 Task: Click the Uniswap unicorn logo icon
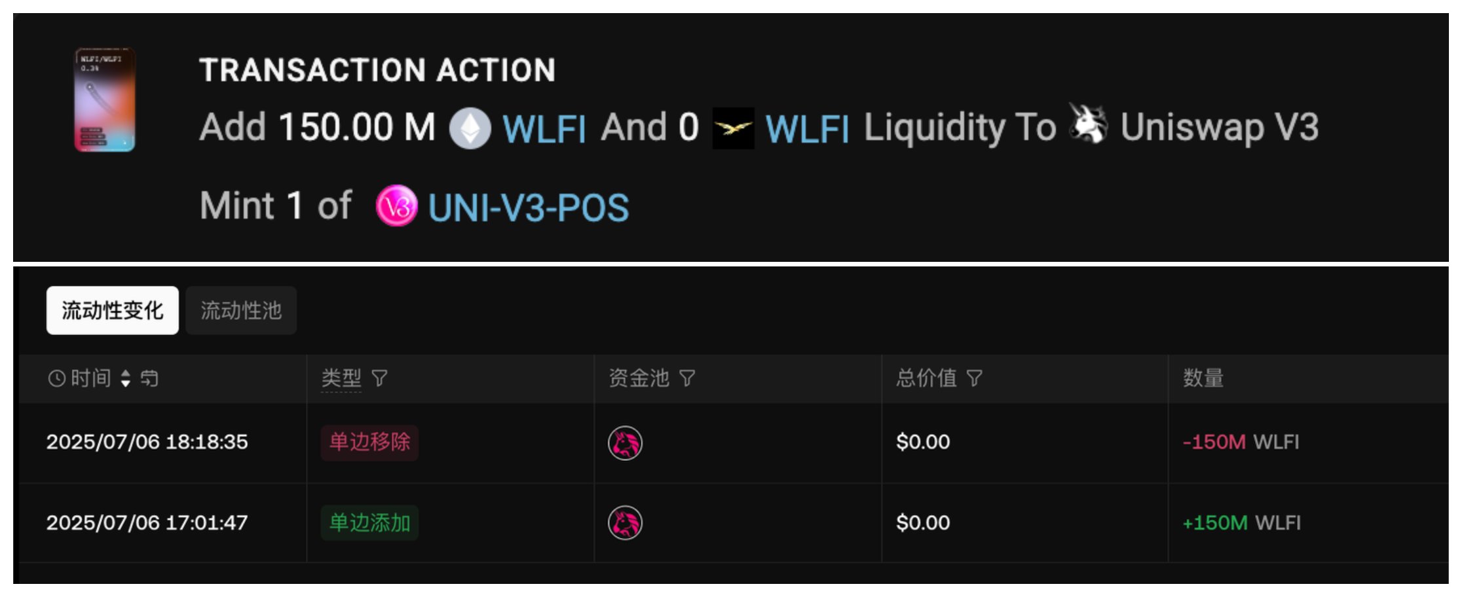pos(1088,124)
